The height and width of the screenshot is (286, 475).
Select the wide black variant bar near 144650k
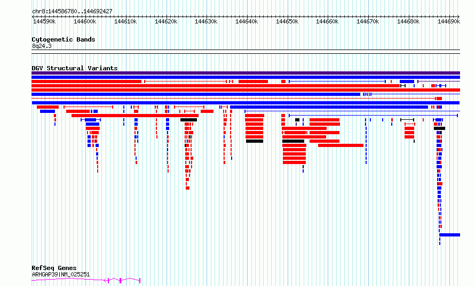tap(293, 141)
